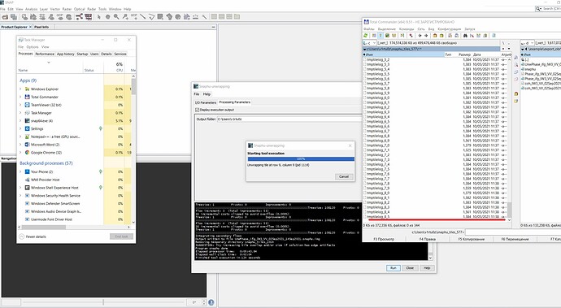Click the Google Chrome icon in Task Manager list
This screenshot has width=561, height=308.
27,153
